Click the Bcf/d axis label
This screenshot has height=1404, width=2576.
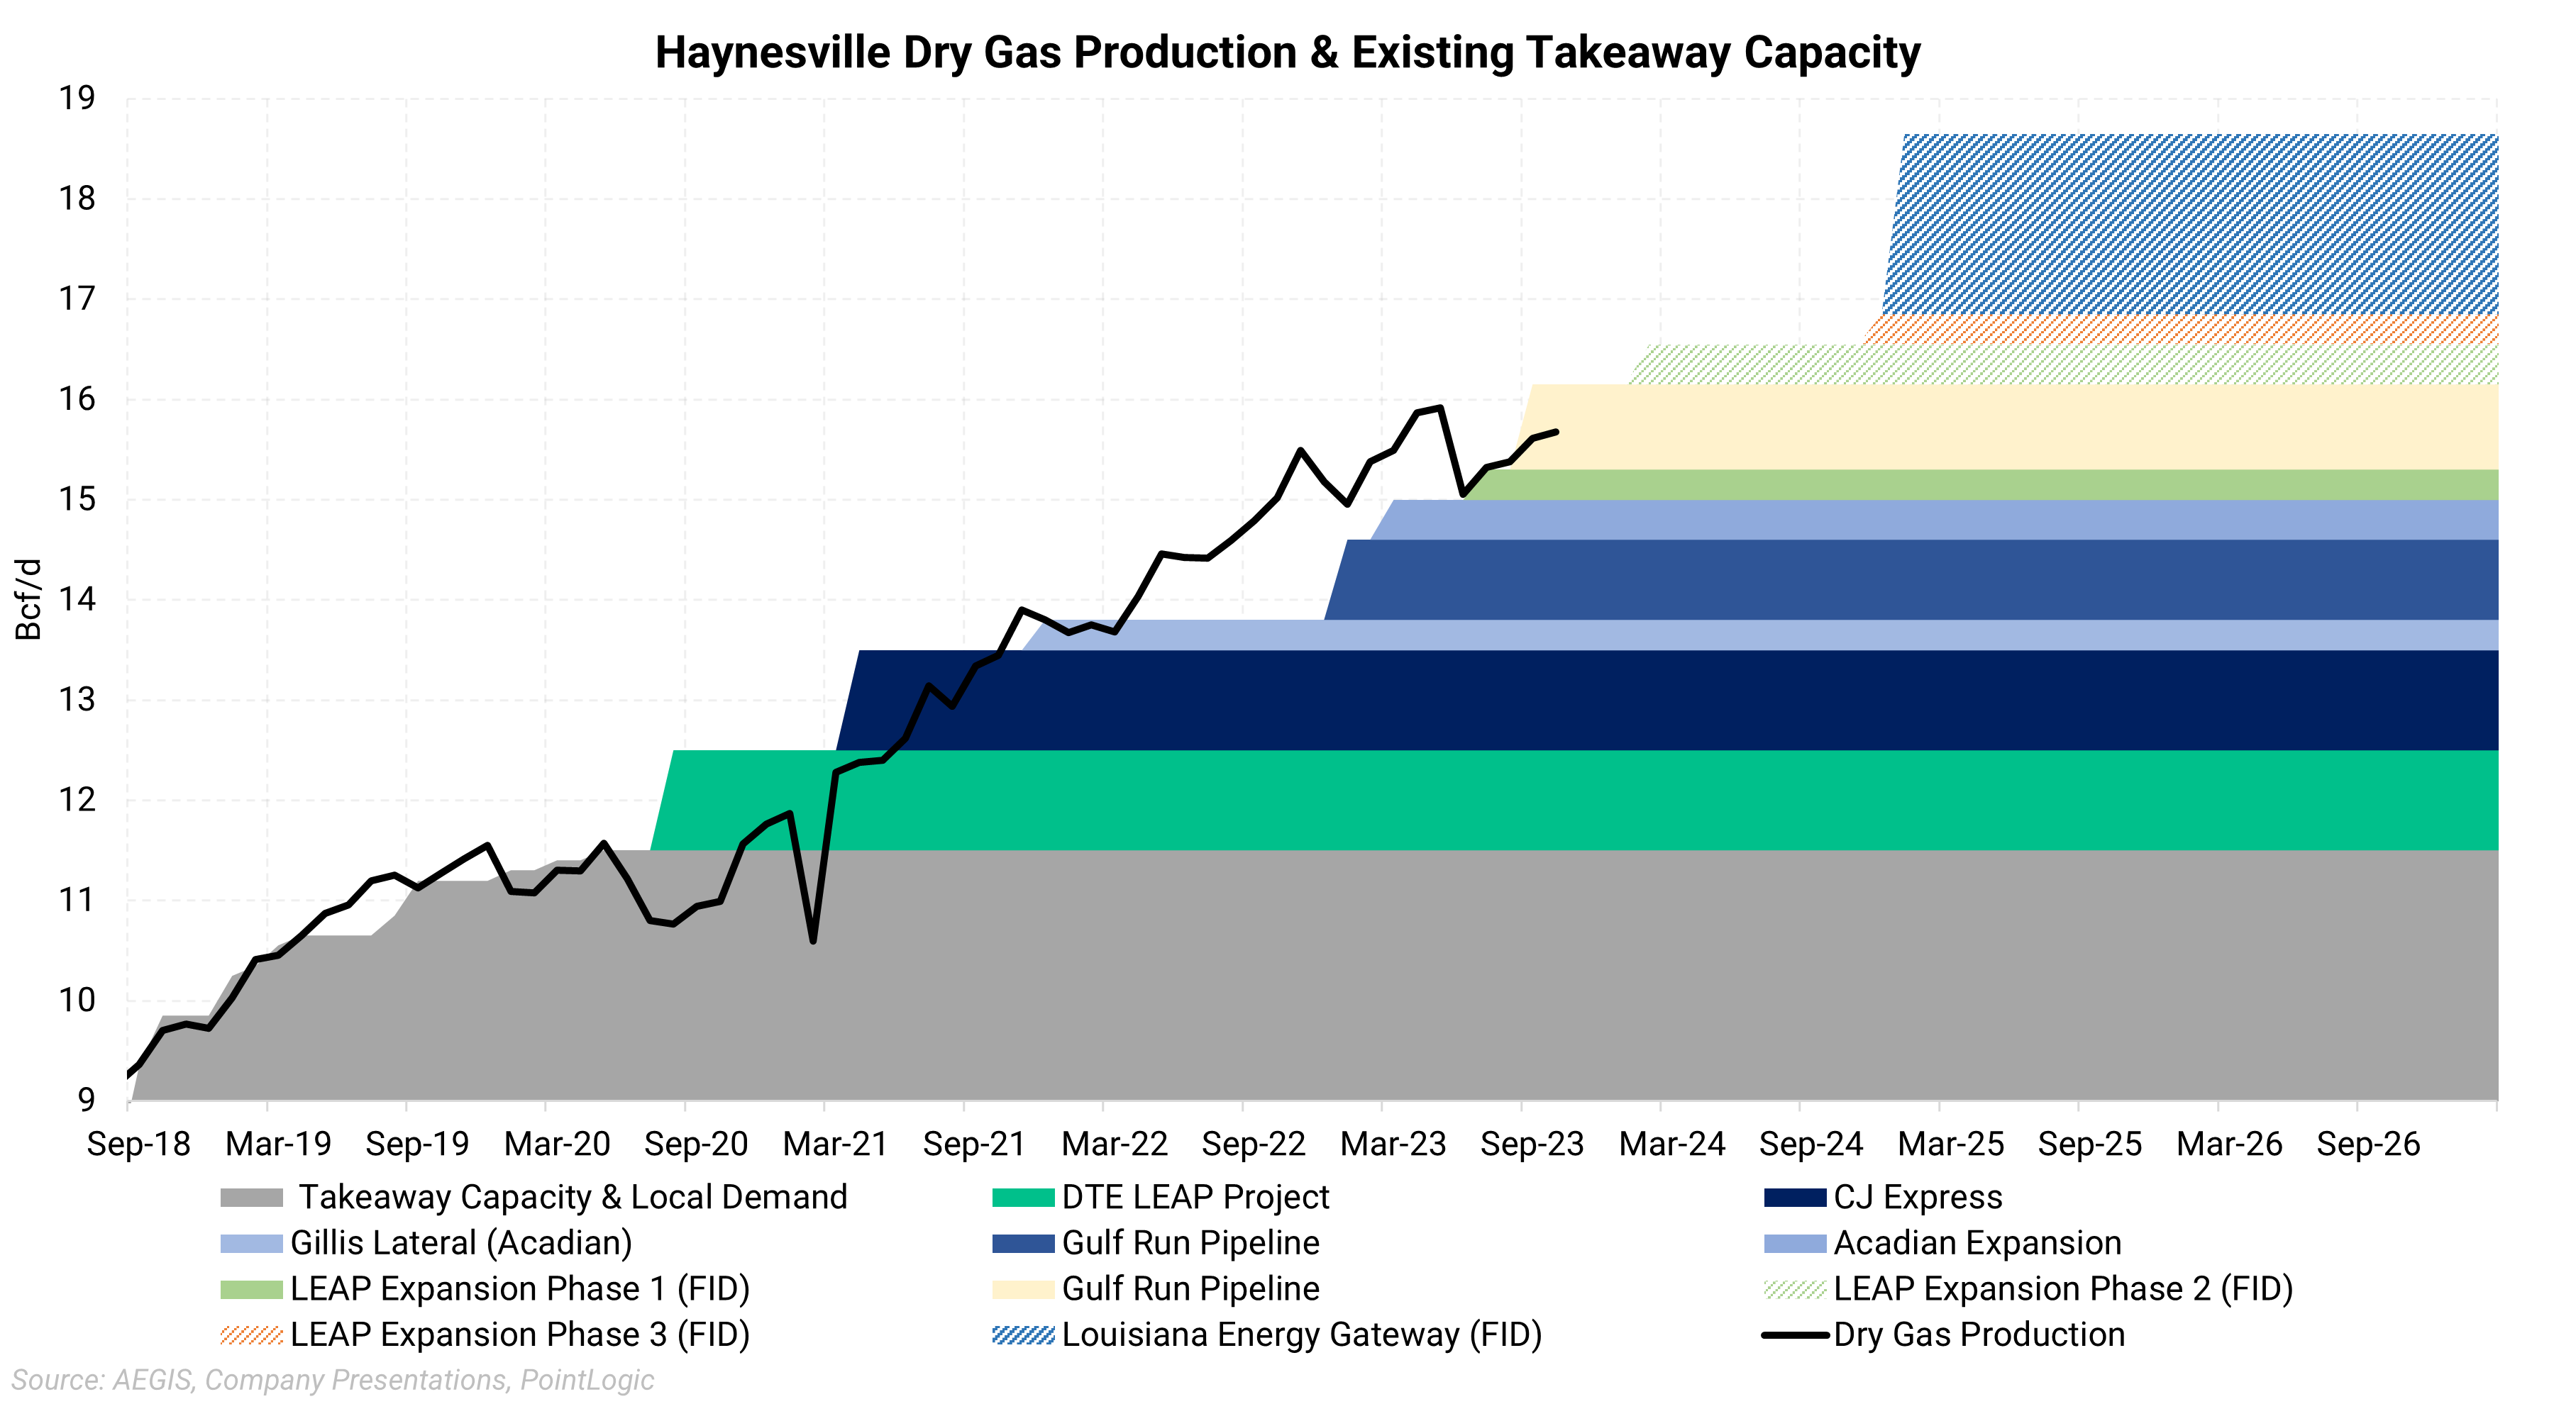pyautogui.click(x=28, y=600)
